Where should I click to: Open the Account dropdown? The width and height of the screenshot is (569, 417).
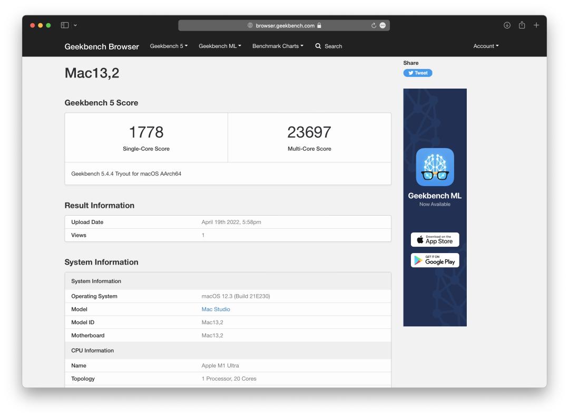pos(486,46)
